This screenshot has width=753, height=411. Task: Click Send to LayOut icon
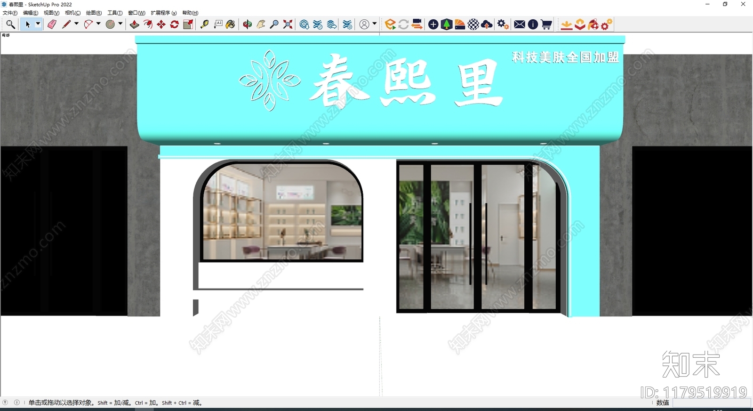(x=332, y=24)
